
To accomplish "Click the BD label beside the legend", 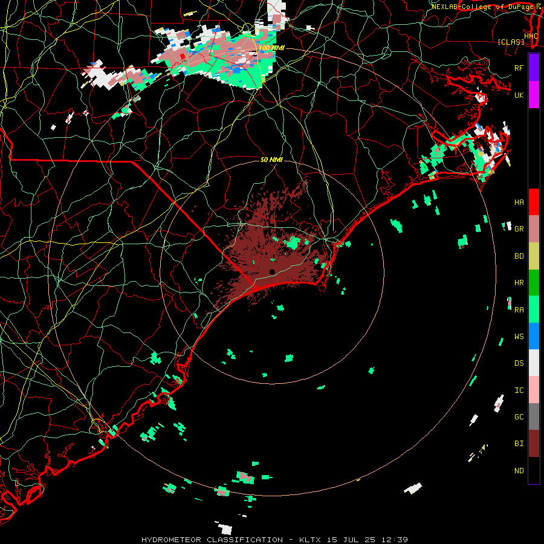I will click(519, 256).
